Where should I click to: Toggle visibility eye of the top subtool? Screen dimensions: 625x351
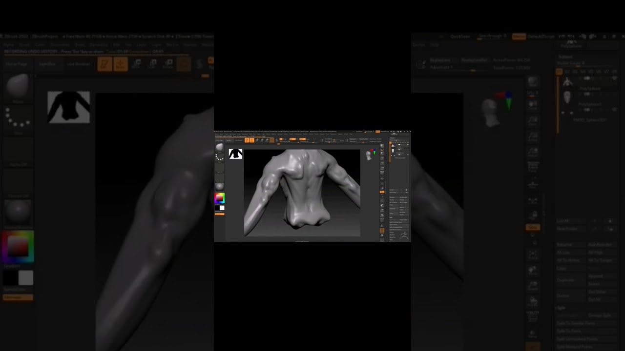(407, 146)
